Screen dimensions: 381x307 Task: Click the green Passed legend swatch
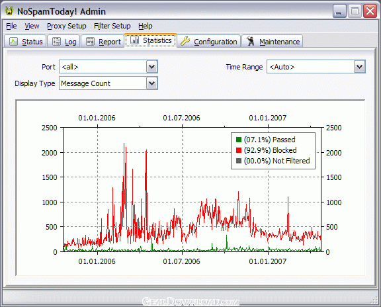click(239, 140)
